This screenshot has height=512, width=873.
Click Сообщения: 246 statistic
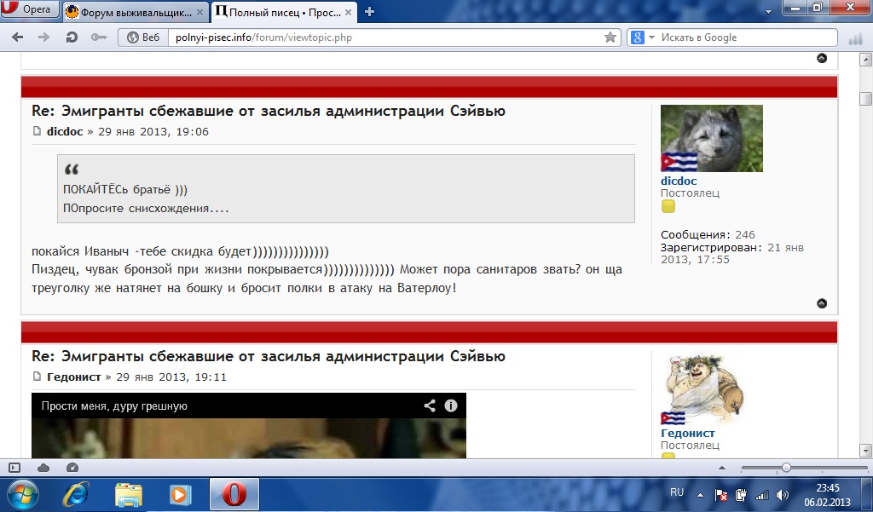pos(708,235)
